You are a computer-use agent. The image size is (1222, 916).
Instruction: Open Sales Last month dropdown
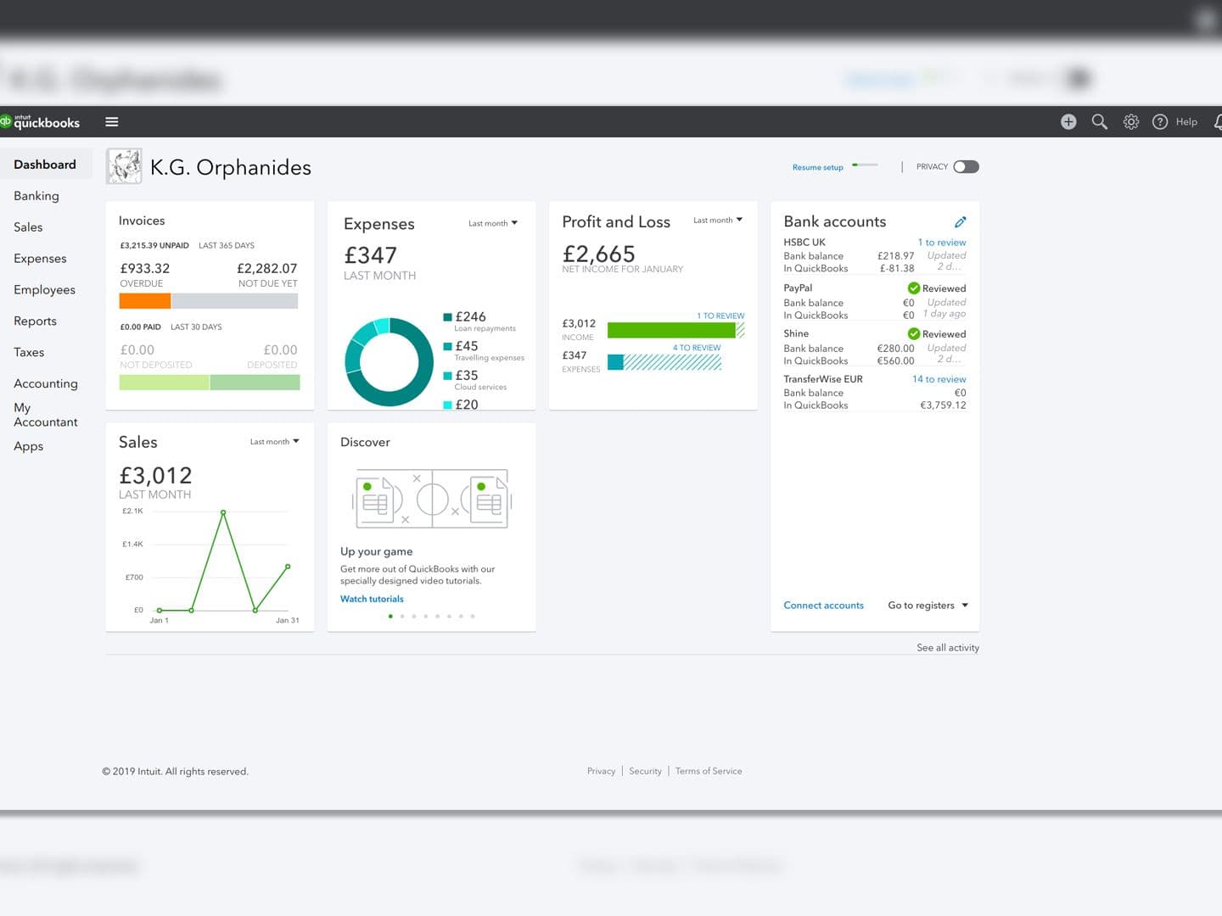(x=275, y=442)
